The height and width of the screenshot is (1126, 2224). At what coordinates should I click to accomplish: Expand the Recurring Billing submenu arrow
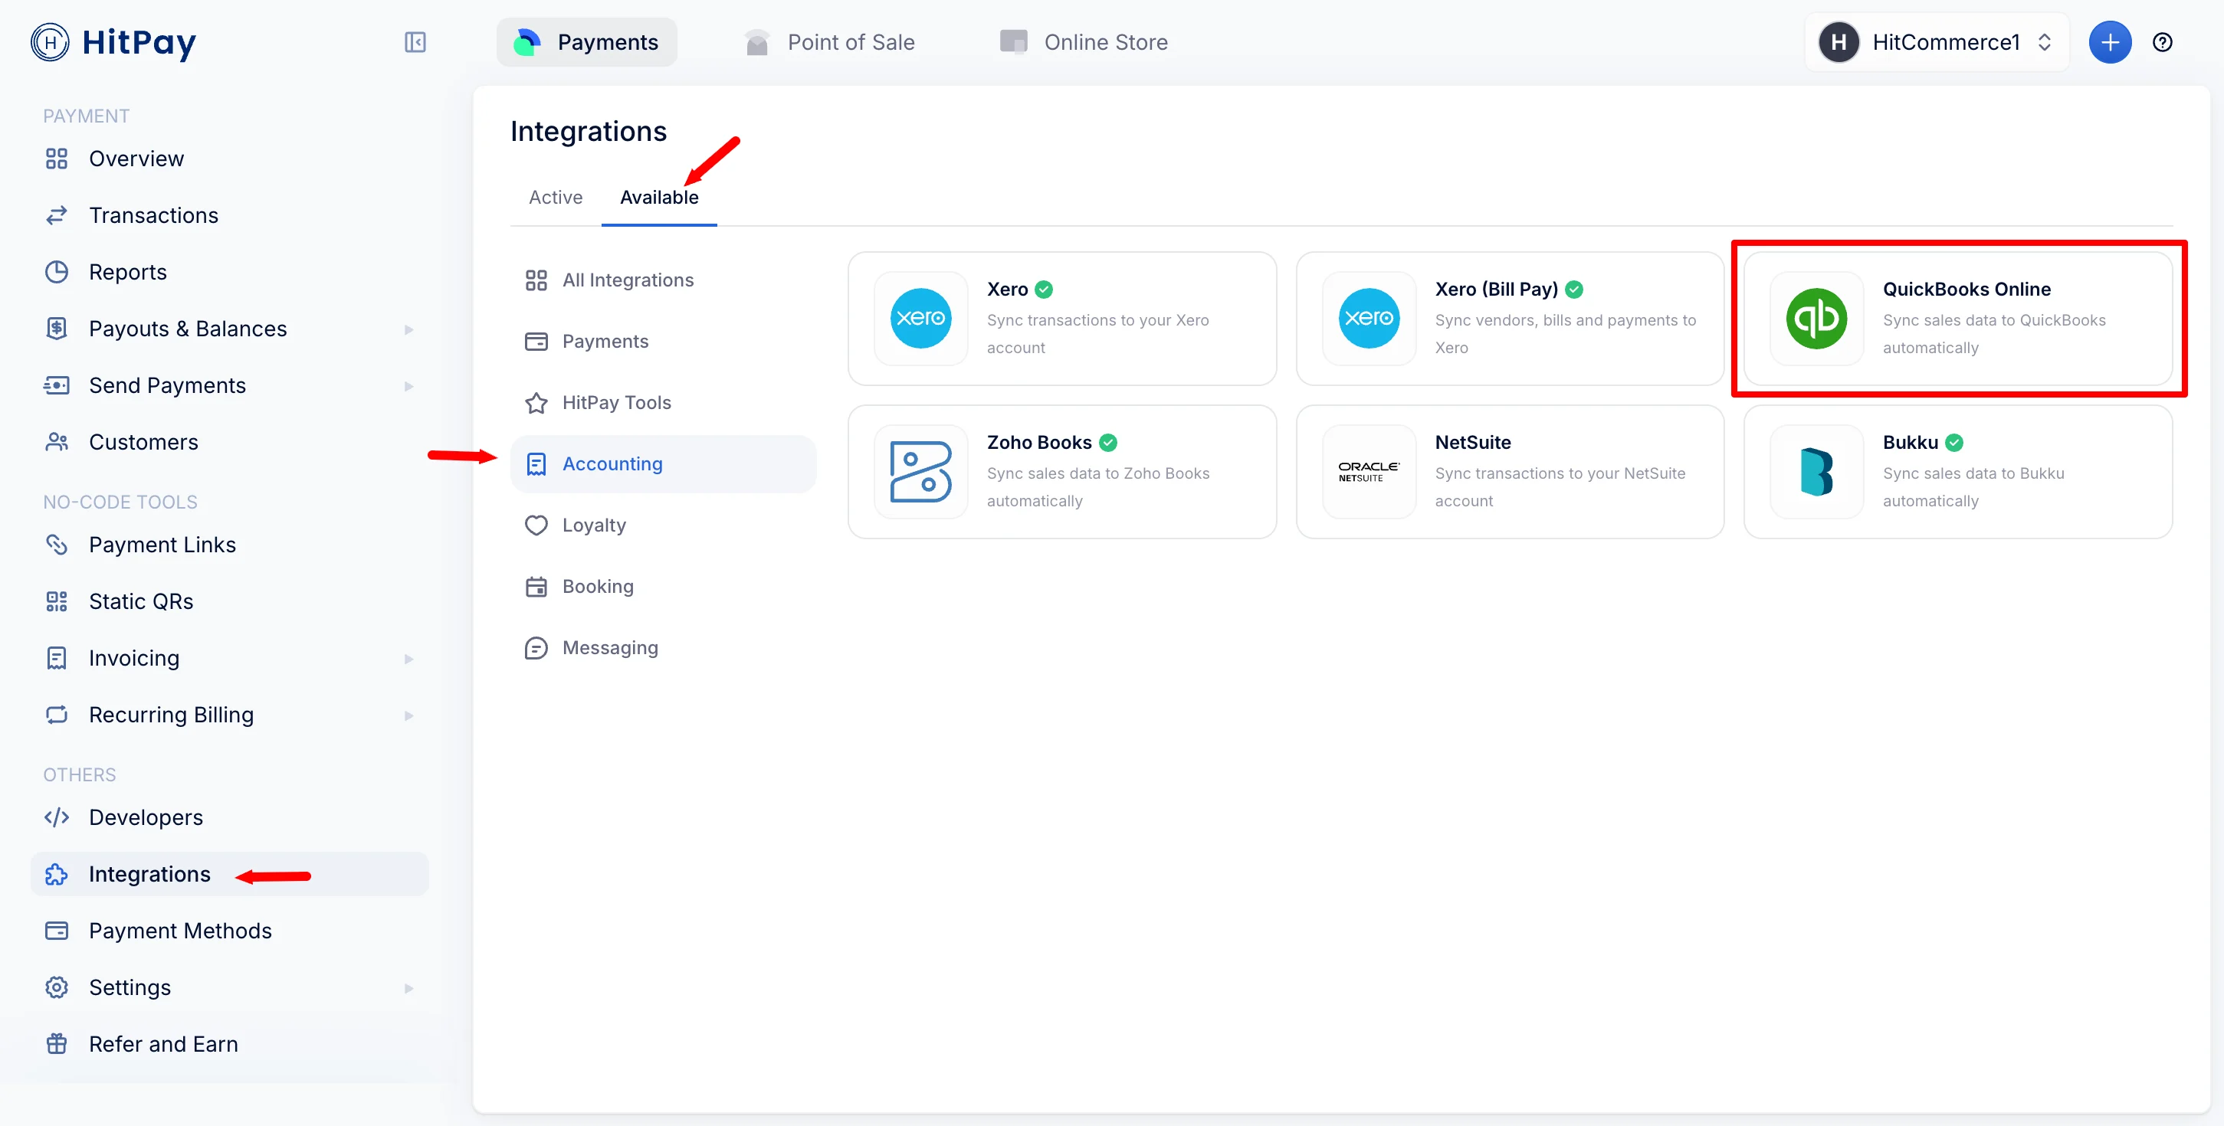(x=408, y=715)
